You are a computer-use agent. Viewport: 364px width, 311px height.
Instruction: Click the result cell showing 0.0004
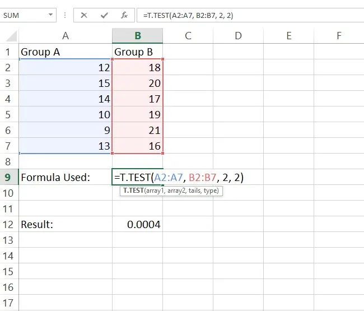tap(138, 224)
